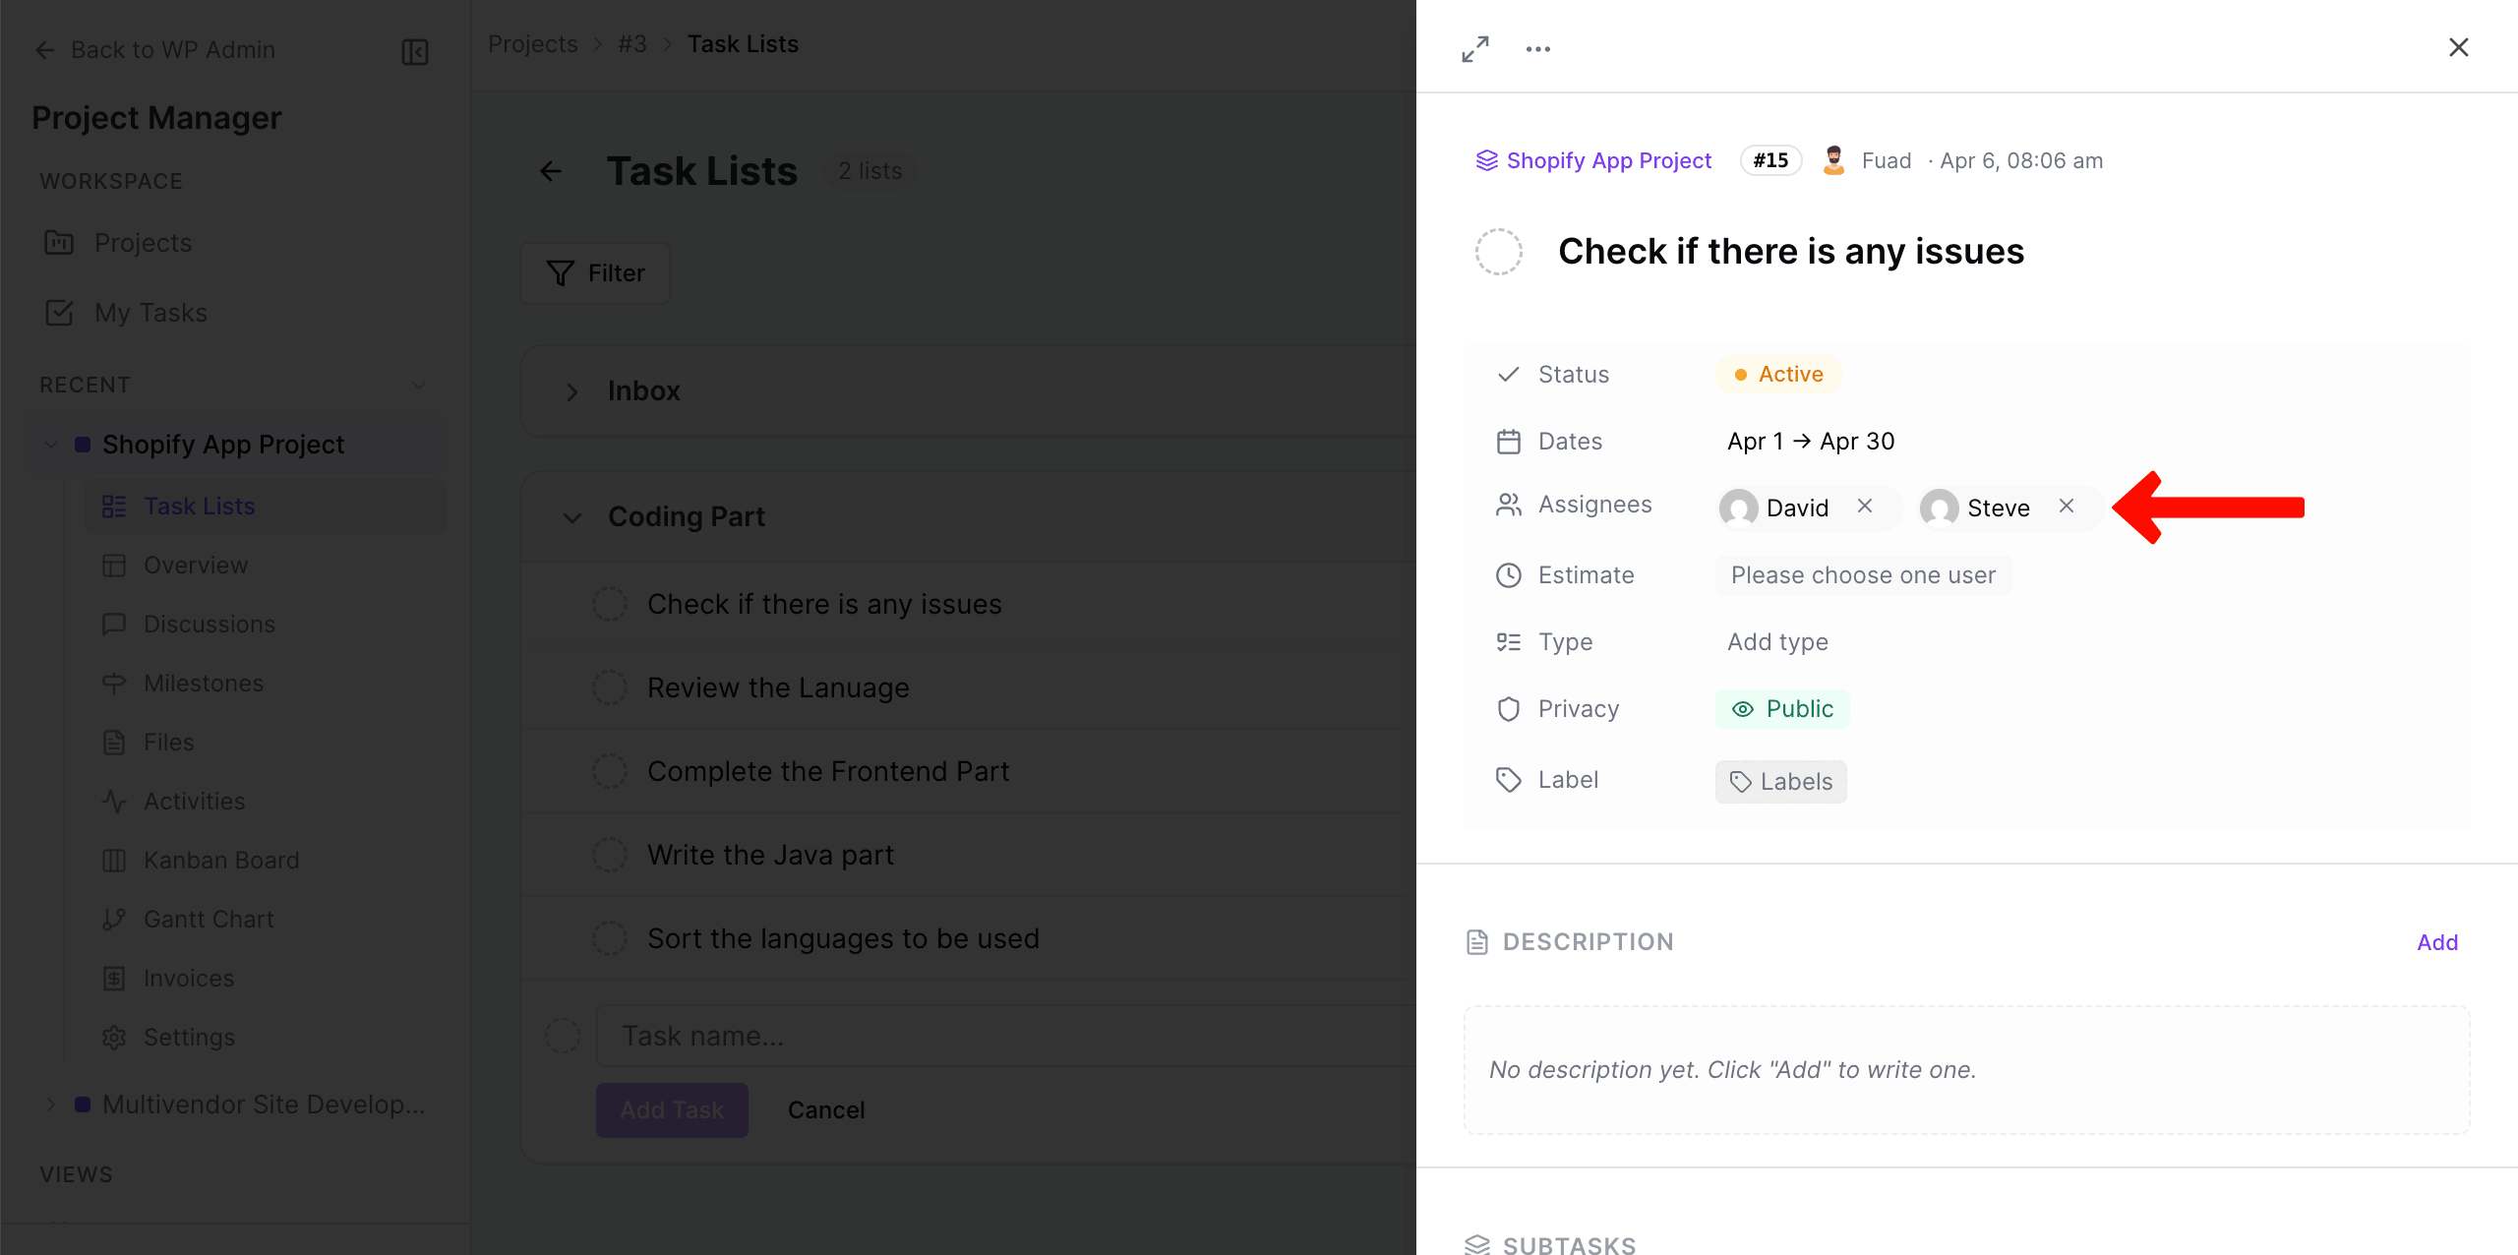Click Add to write a description
The width and height of the screenshot is (2518, 1255).
click(2436, 942)
